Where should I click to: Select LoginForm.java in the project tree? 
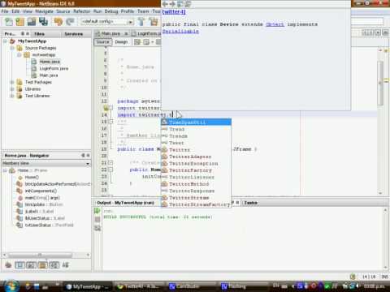54,68
